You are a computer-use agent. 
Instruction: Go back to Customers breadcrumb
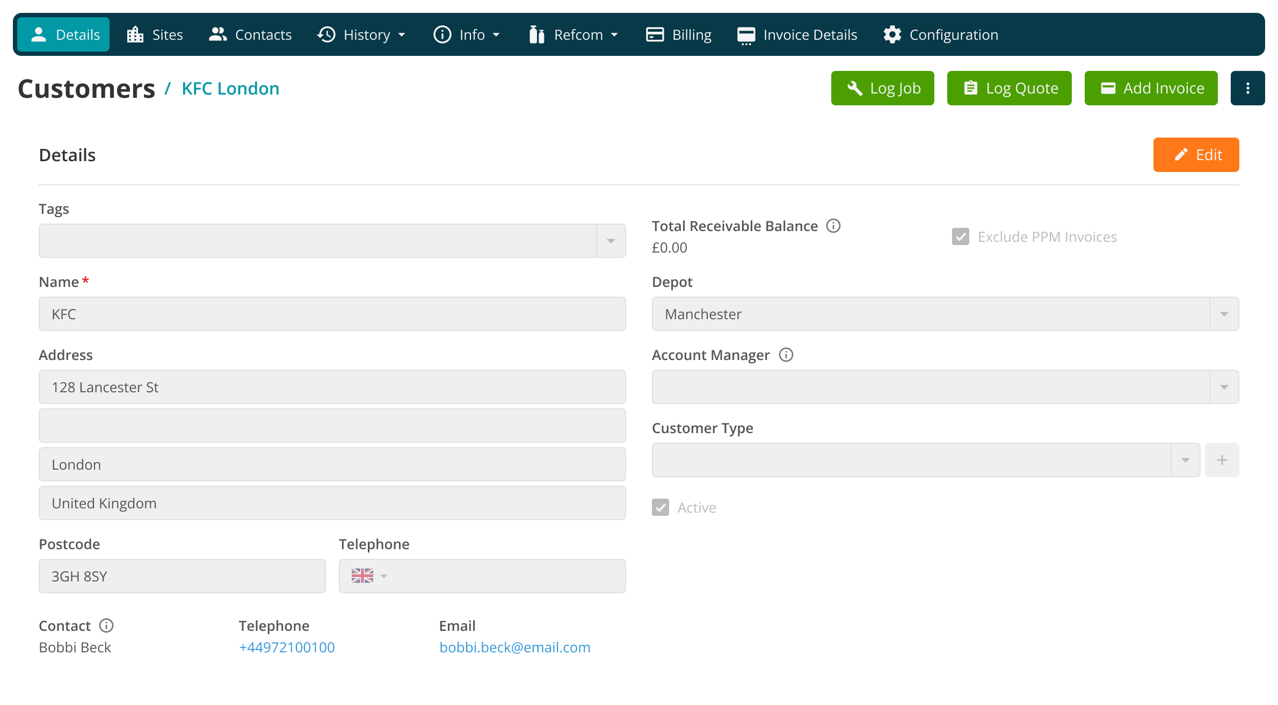point(86,89)
